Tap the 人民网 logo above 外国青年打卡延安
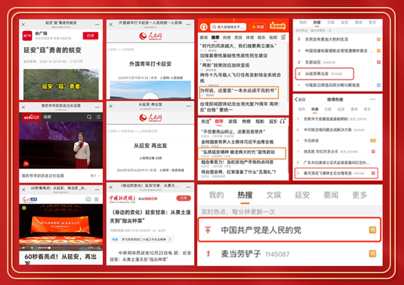 point(150,36)
